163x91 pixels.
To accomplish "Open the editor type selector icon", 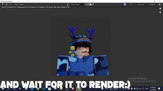I will 3,5.
